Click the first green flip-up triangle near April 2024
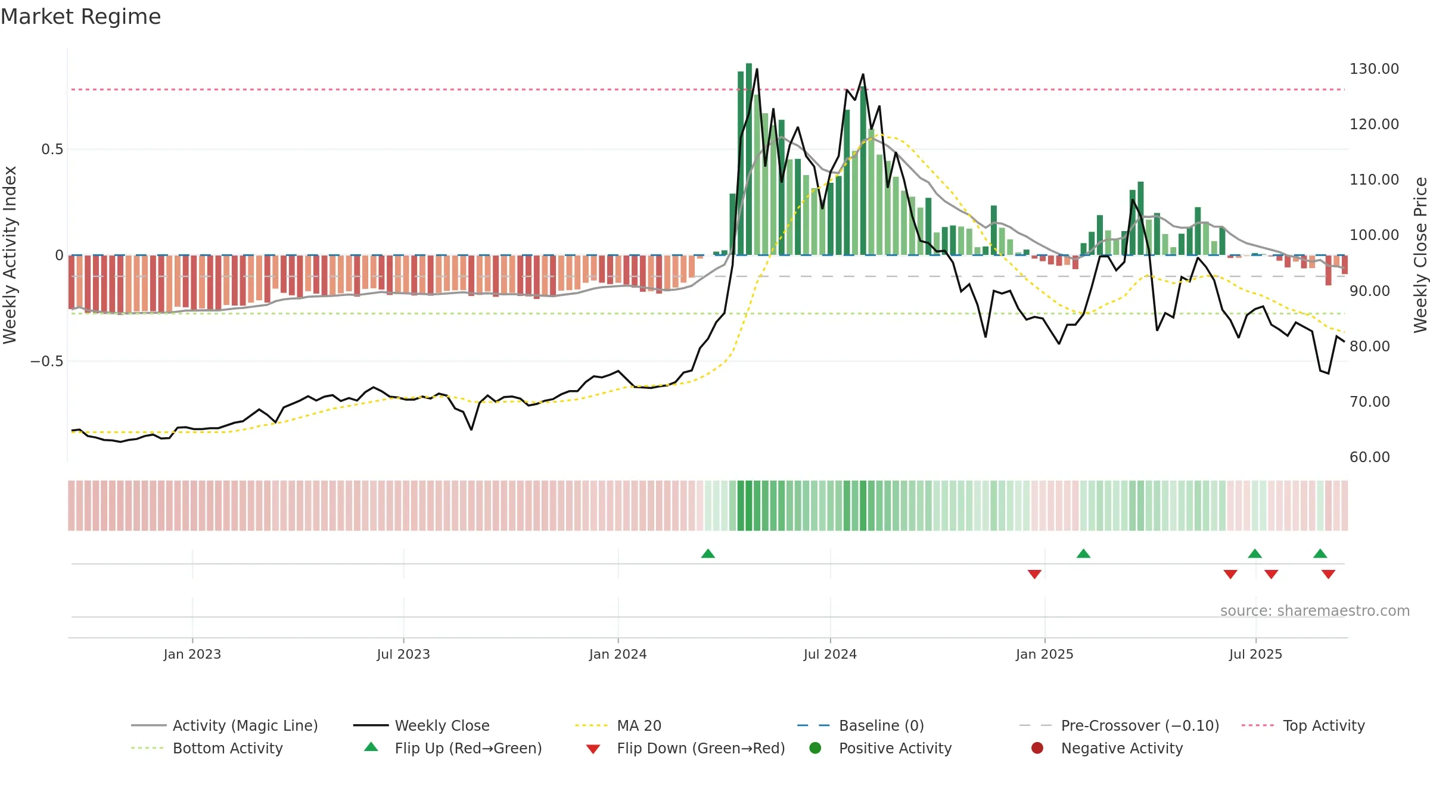The image size is (1430, 804). click(x=708, y=553)
